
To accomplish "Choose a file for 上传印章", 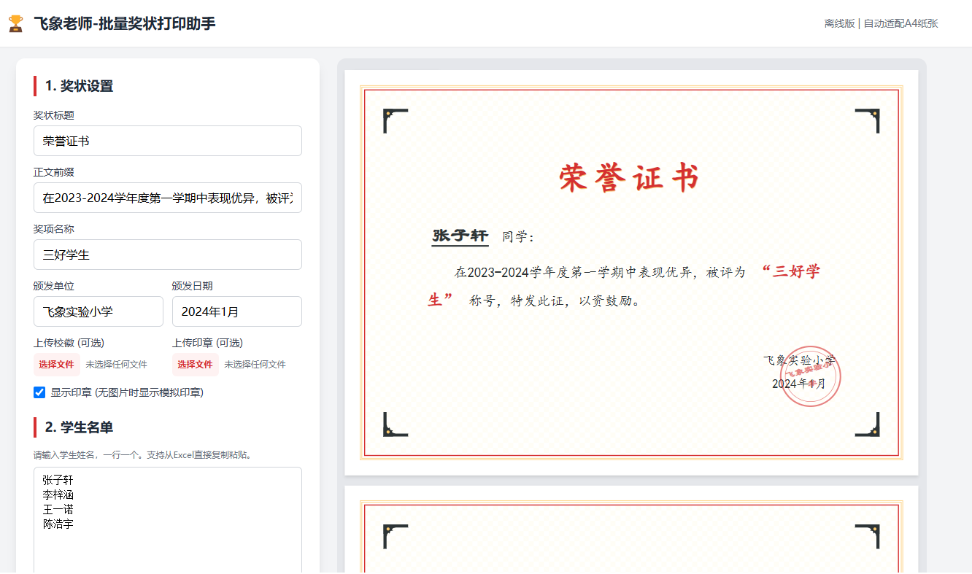I will pyautogui.click(x=195, y=365).
